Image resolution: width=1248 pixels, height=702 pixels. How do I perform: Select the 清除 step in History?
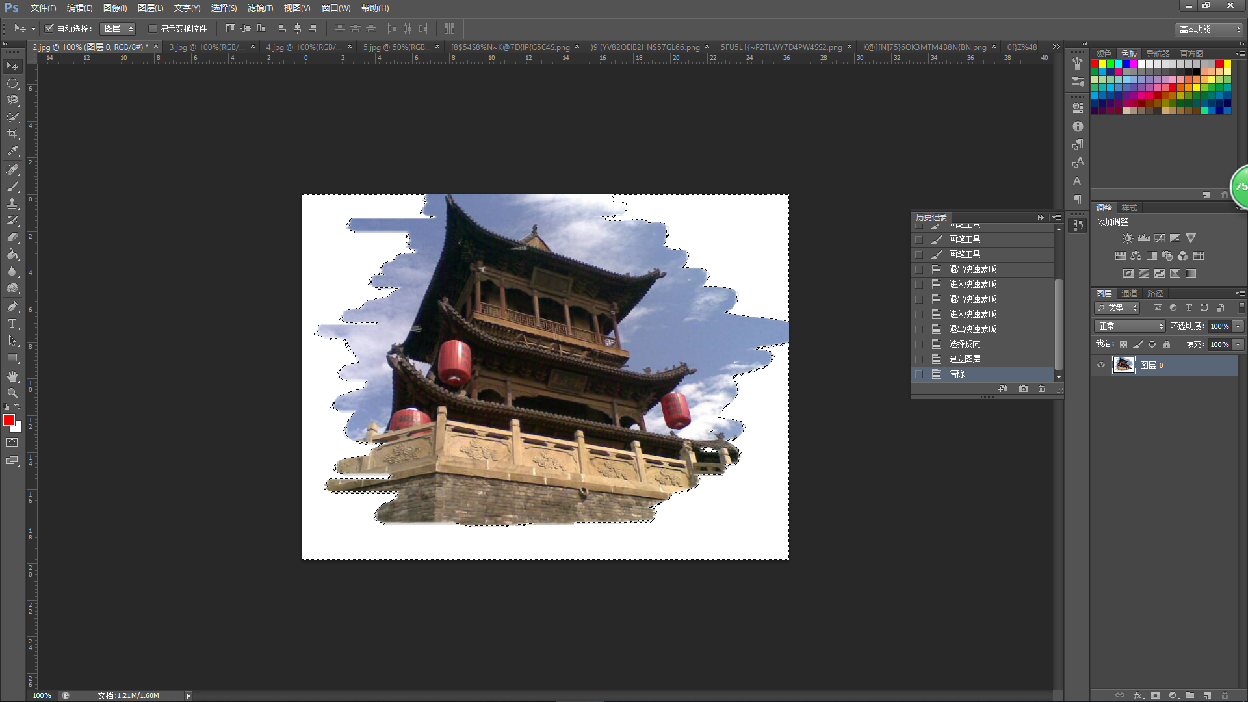(x=956, y=374)
